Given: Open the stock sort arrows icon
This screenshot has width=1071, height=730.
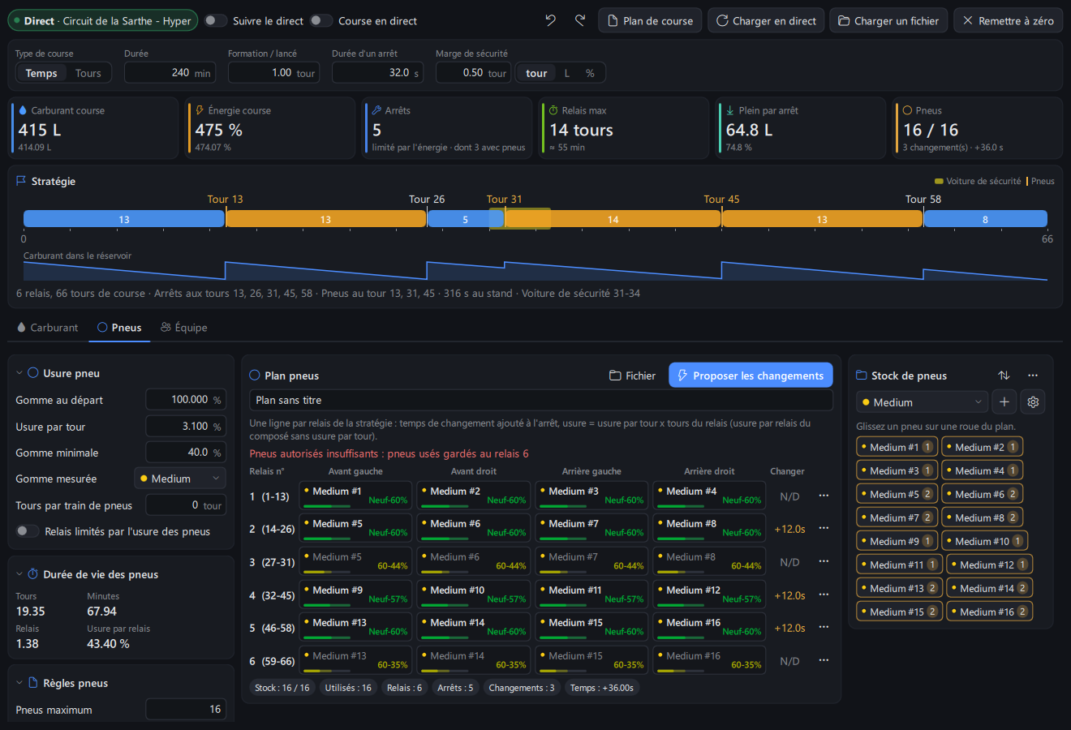Looking at the screenshot, I should [x=1004, y=376].
